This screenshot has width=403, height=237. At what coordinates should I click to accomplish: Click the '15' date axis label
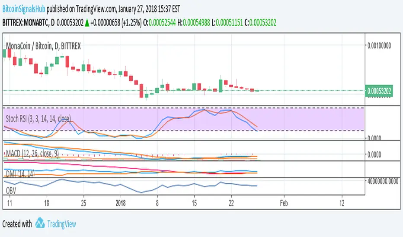[x=194, y=203]
